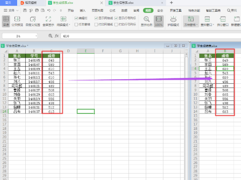Open the 开发工具 developer tools tab
The height and width of the screenshot is (180, 241).
click(176, 10)
